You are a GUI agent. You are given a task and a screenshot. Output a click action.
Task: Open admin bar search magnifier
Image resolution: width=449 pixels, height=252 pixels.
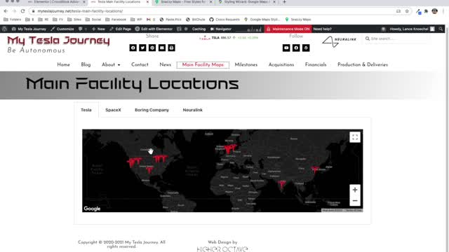point(441,29)
